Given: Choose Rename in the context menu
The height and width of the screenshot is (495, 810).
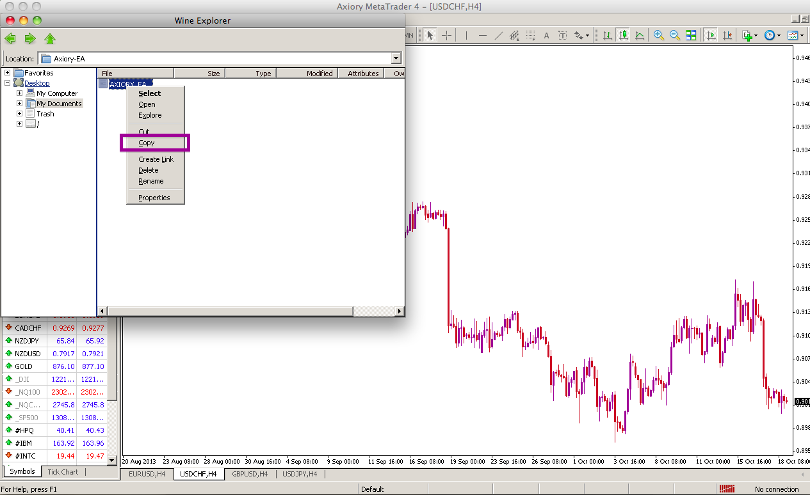Looking at the screenshot, I should (x=155, y=181).
